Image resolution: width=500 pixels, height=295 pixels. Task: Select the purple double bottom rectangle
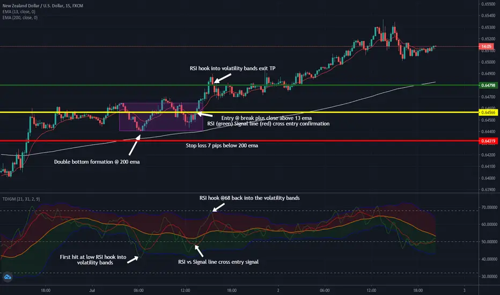(x=161, y=117)
